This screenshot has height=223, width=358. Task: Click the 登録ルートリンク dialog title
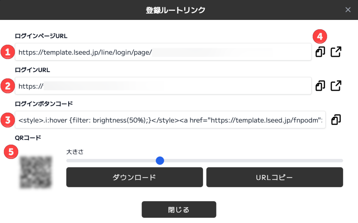[x=176, y=10]
